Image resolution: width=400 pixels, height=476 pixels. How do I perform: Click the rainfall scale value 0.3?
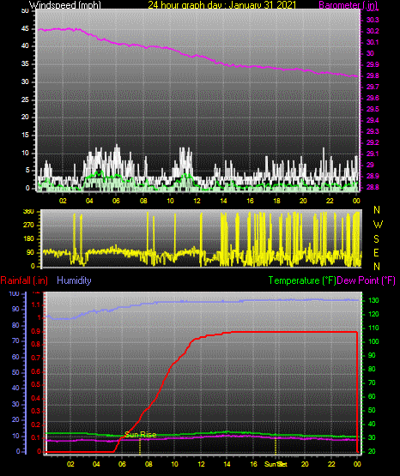click(36, 412)
